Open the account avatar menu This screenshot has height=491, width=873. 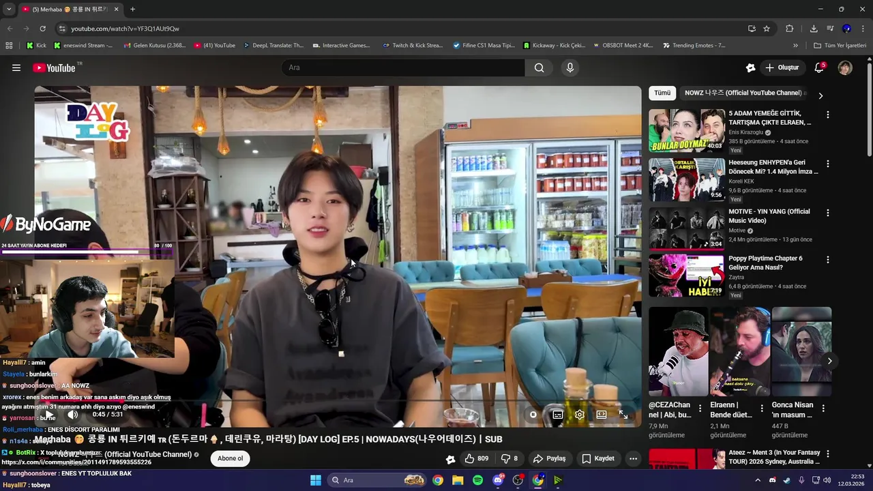tap(845, 68)
